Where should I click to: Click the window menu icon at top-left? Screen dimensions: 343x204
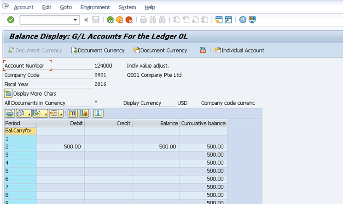click(x=6, y=6)
